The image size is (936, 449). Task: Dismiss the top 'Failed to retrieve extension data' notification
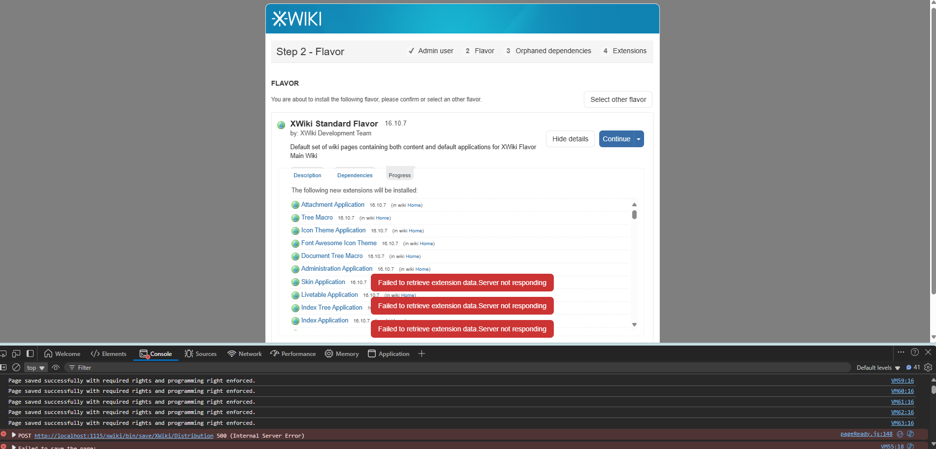462,283
